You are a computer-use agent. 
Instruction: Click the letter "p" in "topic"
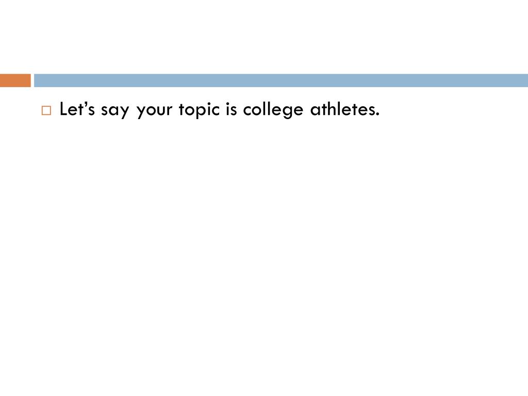199,112
